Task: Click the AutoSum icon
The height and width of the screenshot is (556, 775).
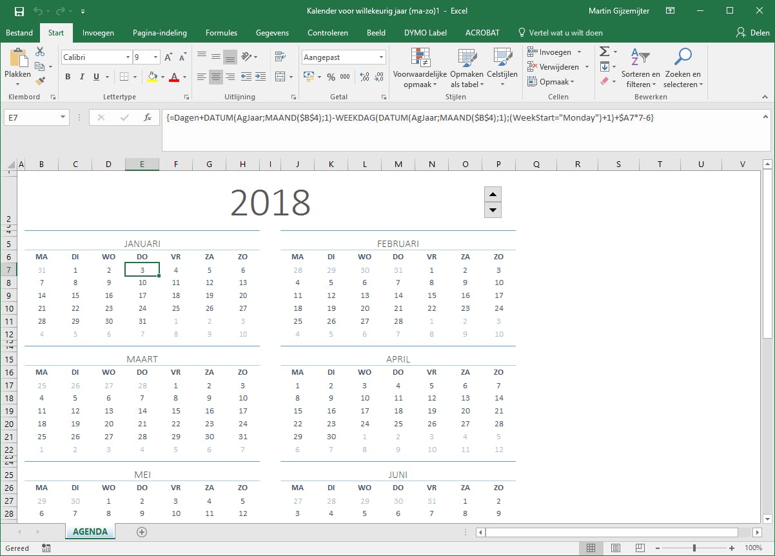Action: point(605,51)
